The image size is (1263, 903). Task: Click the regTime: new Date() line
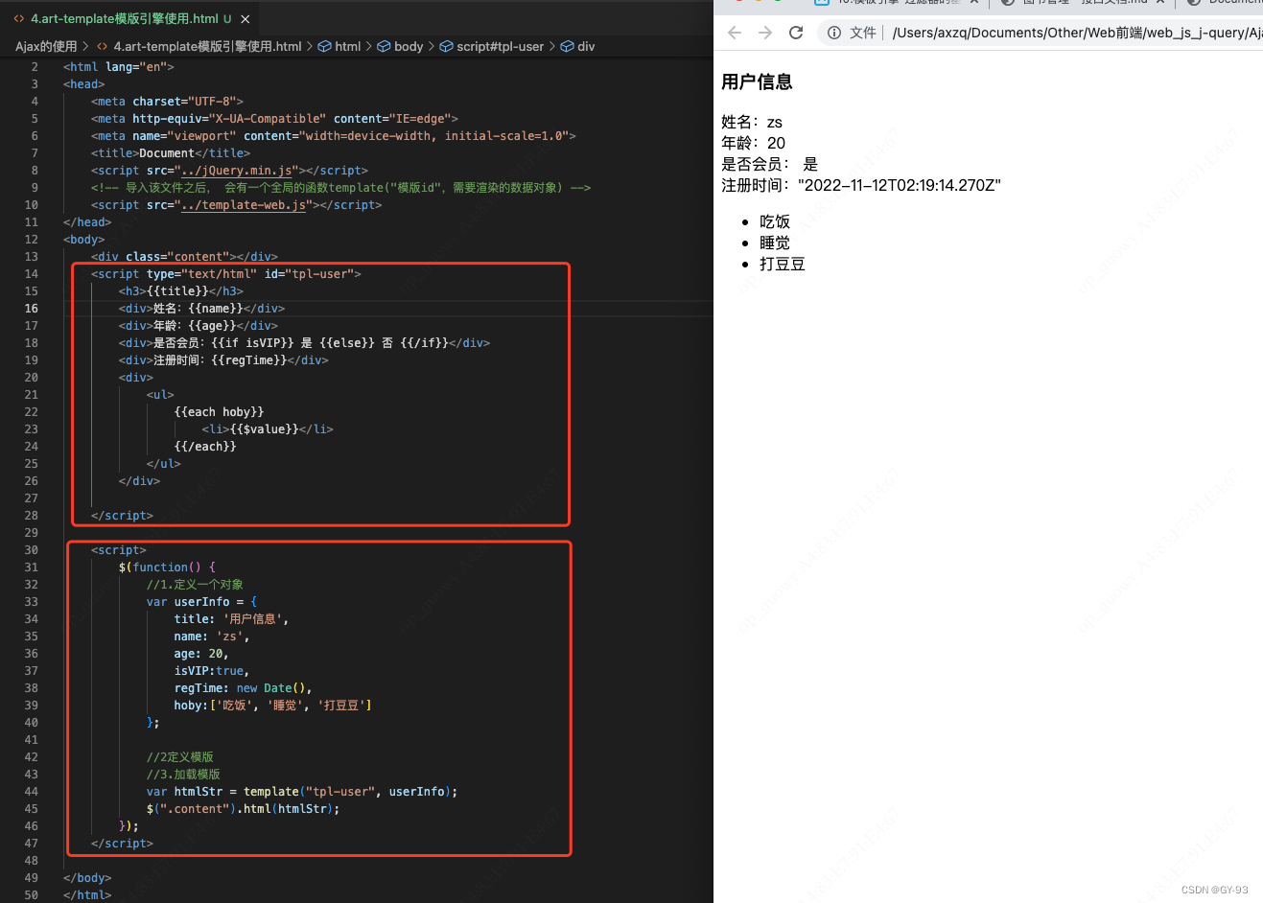[244, 688]
